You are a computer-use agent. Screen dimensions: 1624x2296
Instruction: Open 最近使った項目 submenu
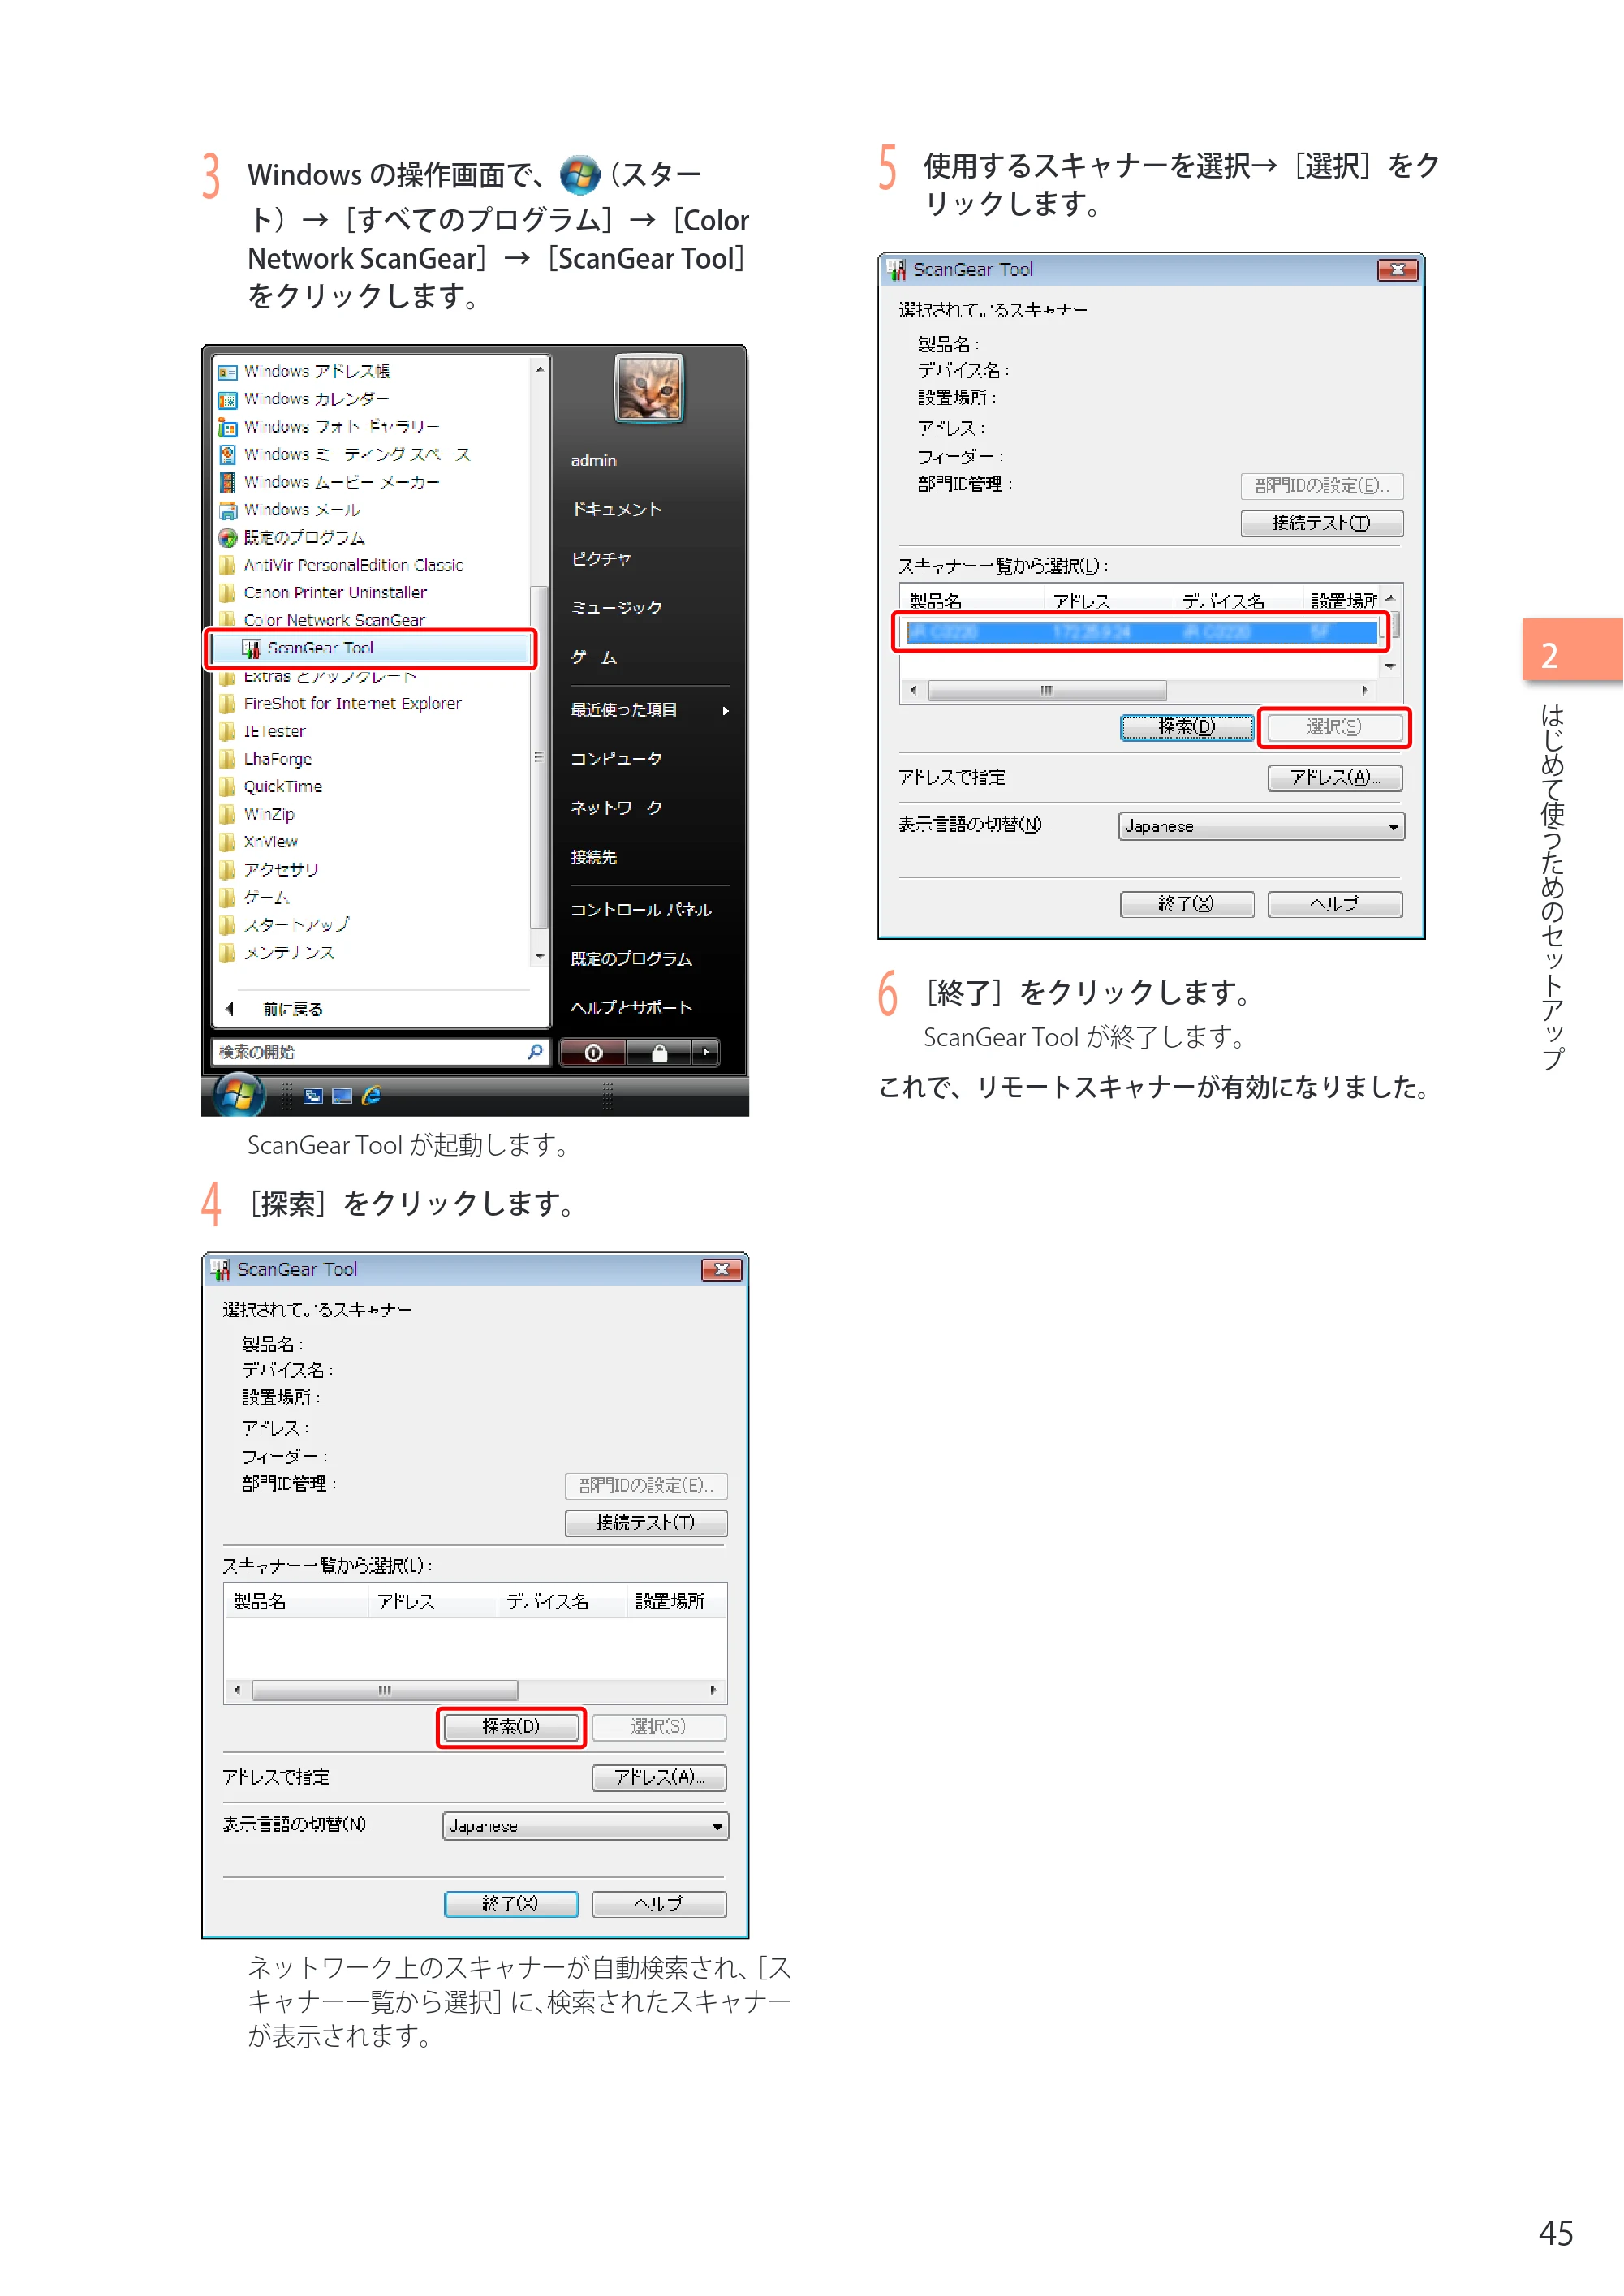click(x=649, y=711)
